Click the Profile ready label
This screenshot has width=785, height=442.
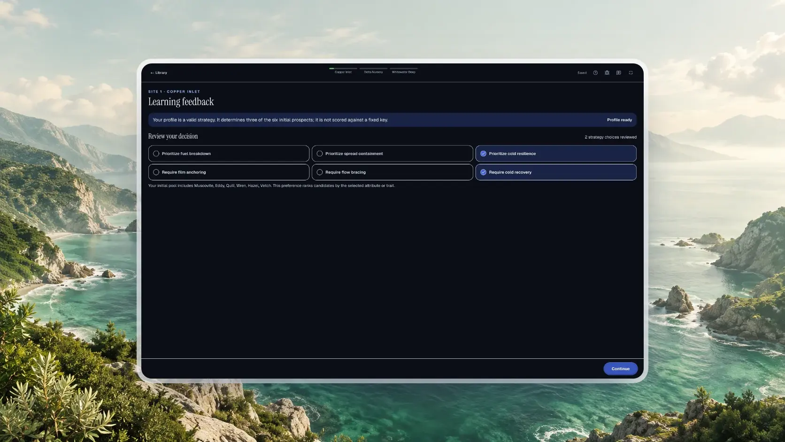click(x=619, y=120)
